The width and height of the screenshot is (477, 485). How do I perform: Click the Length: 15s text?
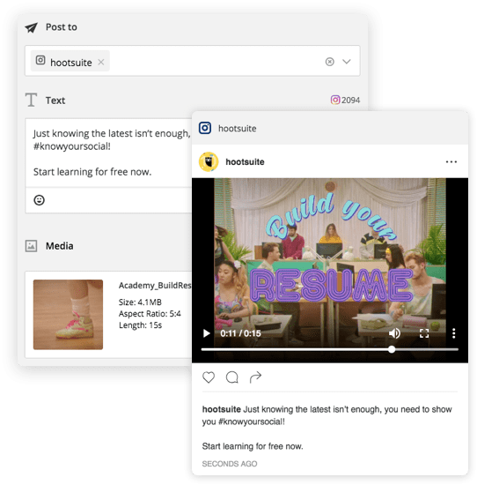pyautogui.click(x=140, y=325)
